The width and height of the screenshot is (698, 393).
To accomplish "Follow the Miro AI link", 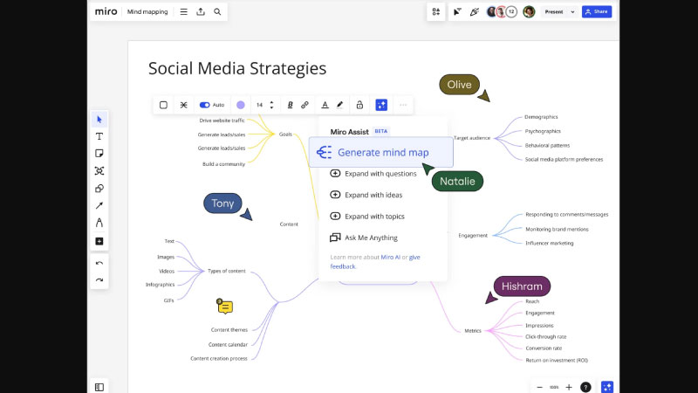I will [x=390, y=257].
